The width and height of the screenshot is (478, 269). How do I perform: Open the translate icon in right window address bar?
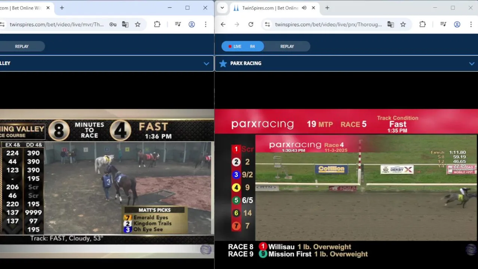(390, 24)
